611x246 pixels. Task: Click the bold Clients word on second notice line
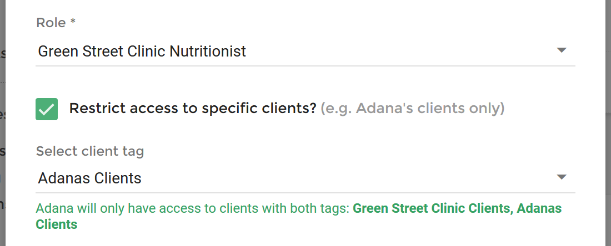click(57, 224)
